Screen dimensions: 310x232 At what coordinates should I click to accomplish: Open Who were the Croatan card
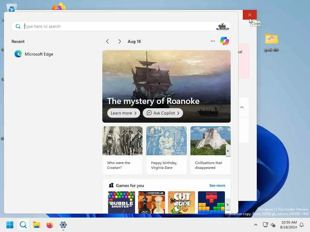pos(122,150)
